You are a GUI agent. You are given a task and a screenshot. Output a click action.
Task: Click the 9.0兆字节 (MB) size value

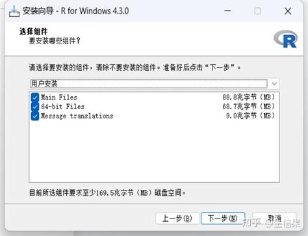click(250, 116)
